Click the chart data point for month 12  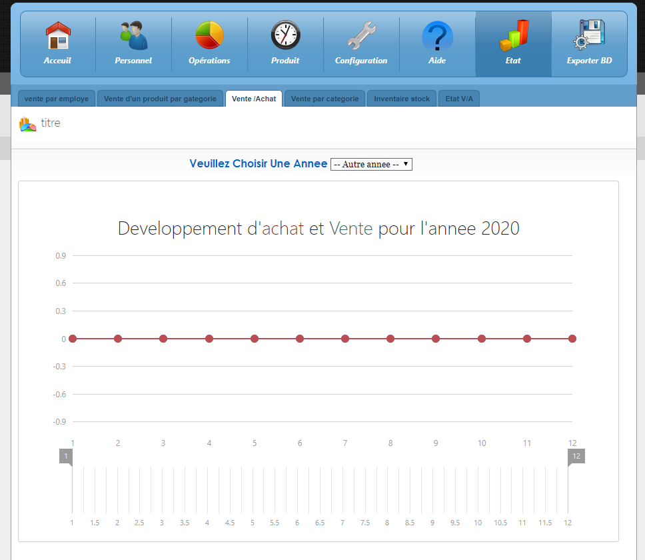click(572, 339)
